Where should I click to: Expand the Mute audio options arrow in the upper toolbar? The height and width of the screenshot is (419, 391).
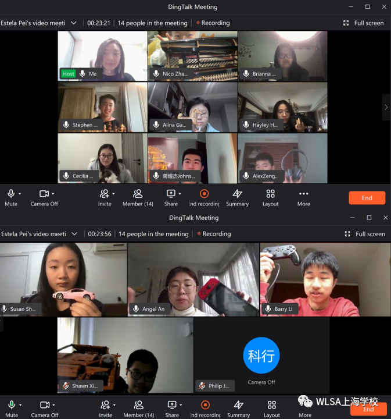(20, 194)
